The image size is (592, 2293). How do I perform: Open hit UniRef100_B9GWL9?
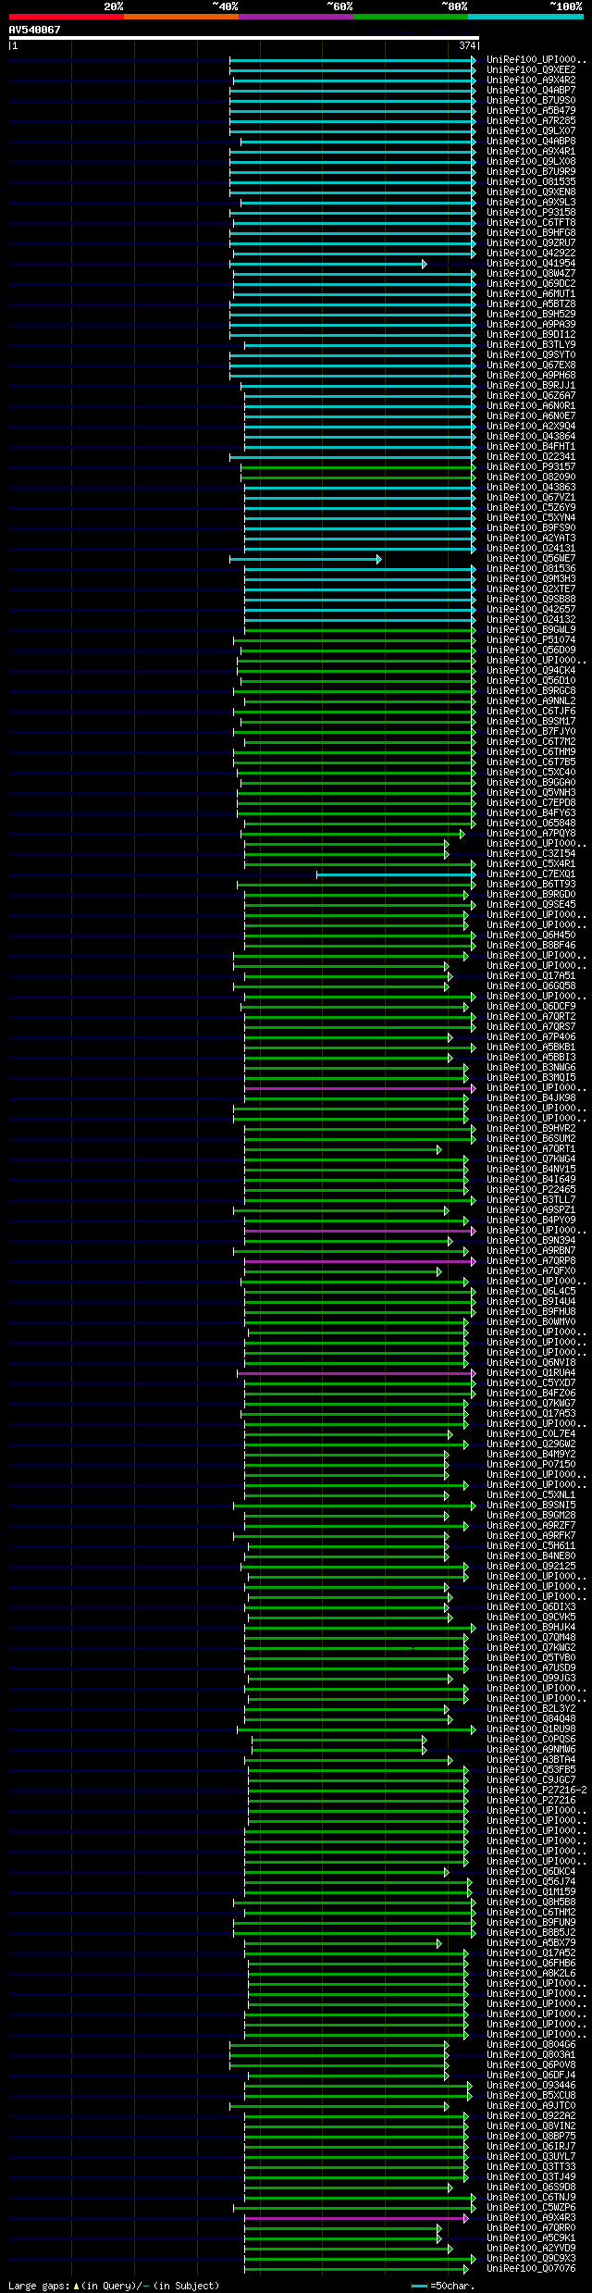[x=531, y=629]
